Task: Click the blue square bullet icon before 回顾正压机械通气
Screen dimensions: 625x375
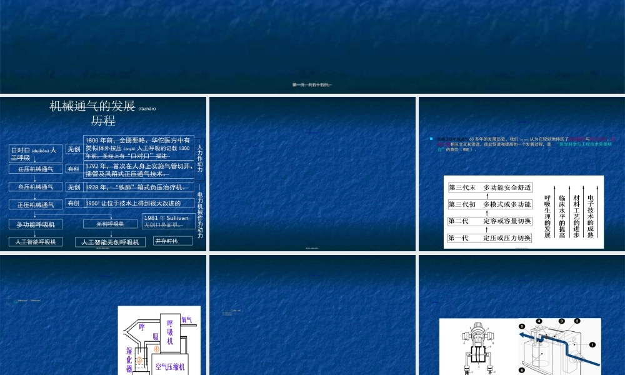Action: [x=431, y=138]
